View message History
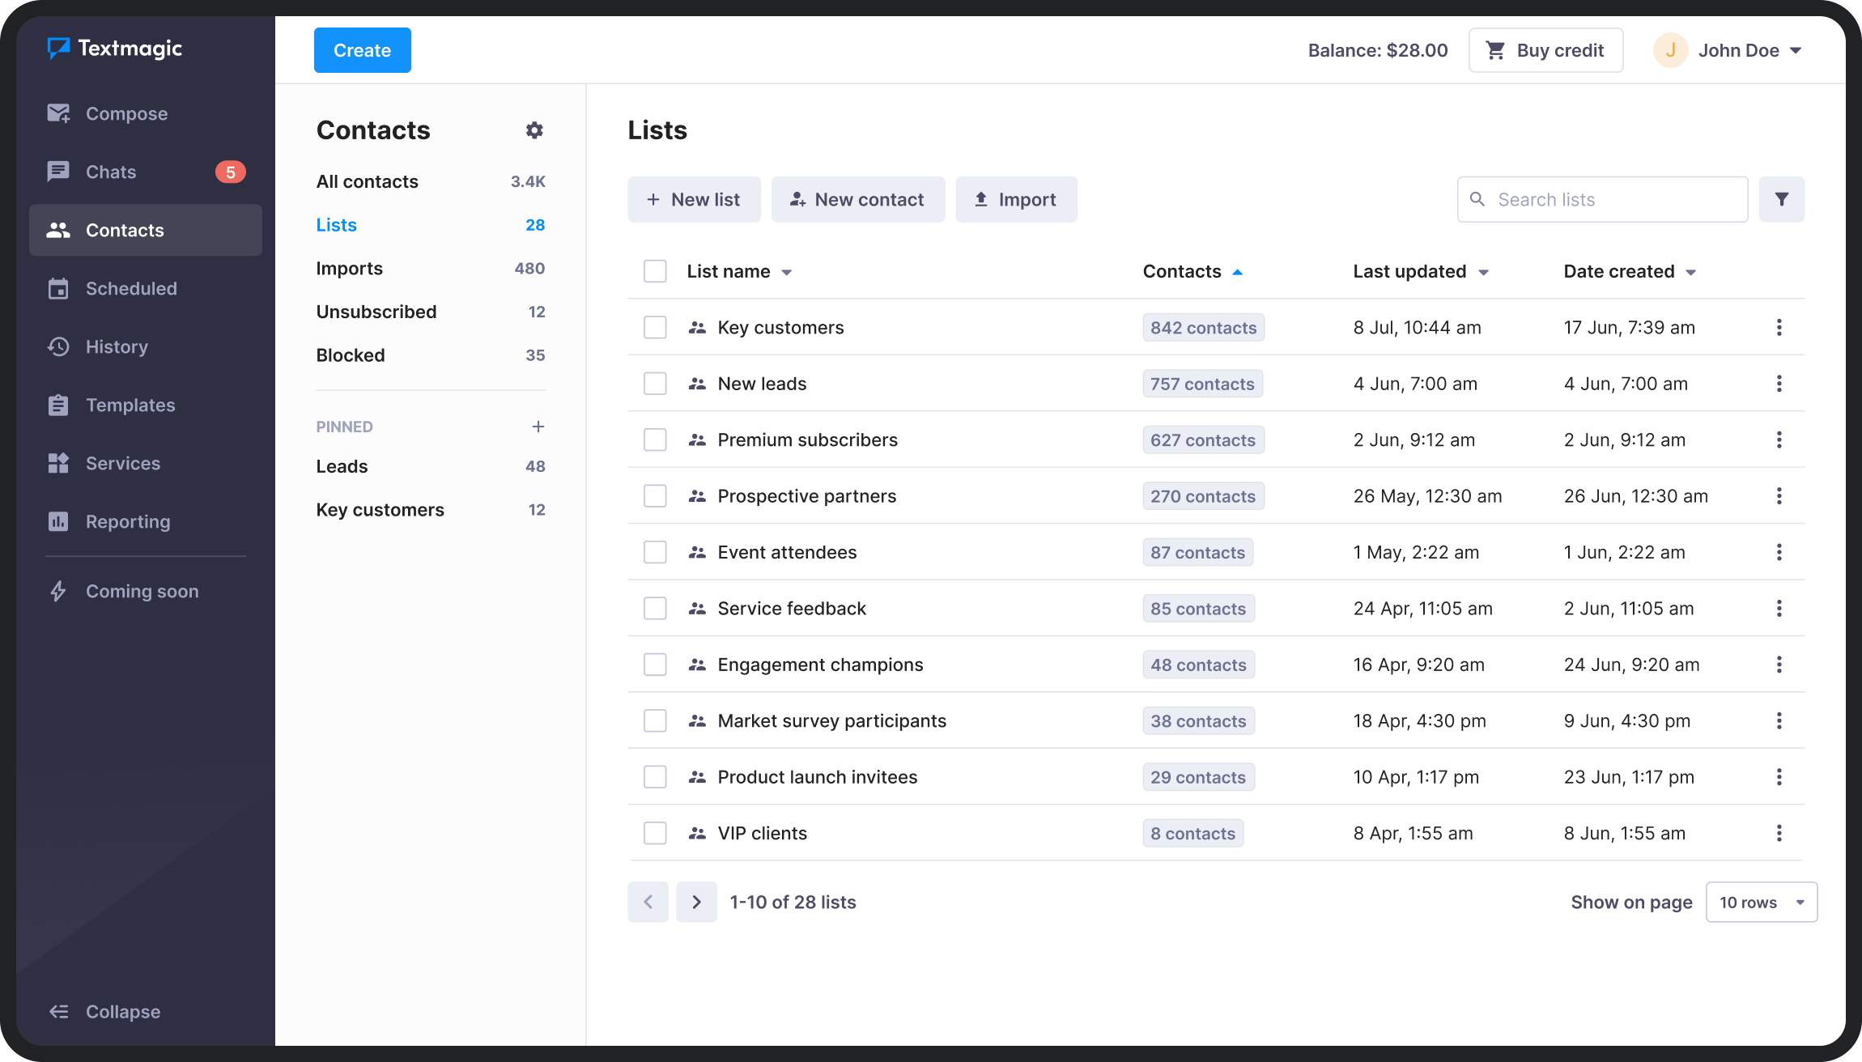Screen dimensions: 1862x1062 [117, 346]
